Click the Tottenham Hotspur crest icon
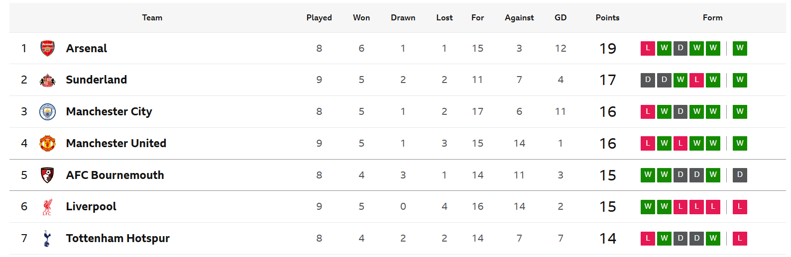 coord(47,239)
